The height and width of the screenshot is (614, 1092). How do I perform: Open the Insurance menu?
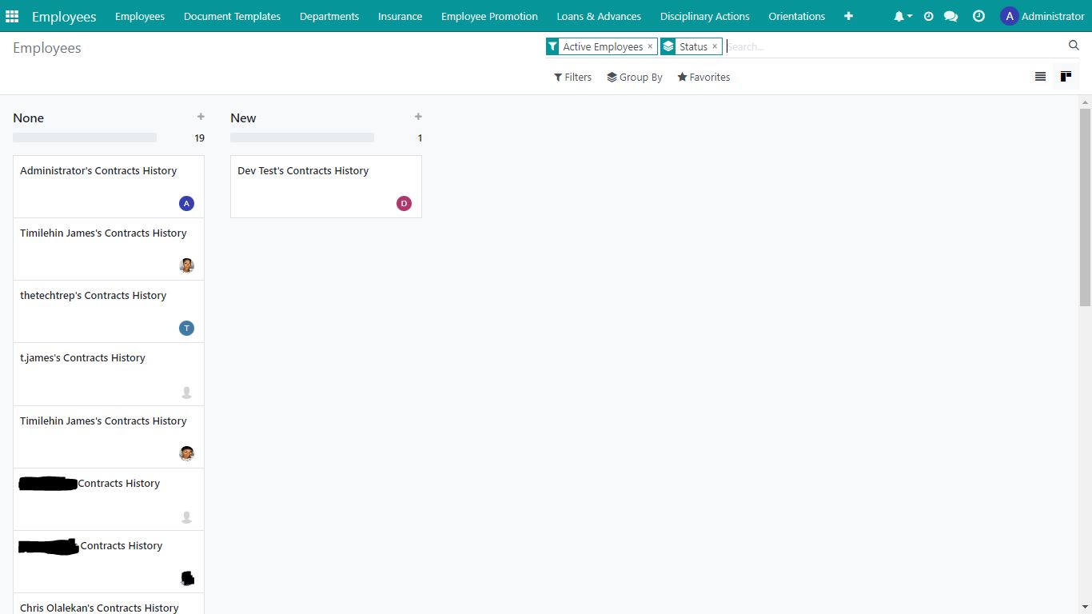tap(400, 16)
